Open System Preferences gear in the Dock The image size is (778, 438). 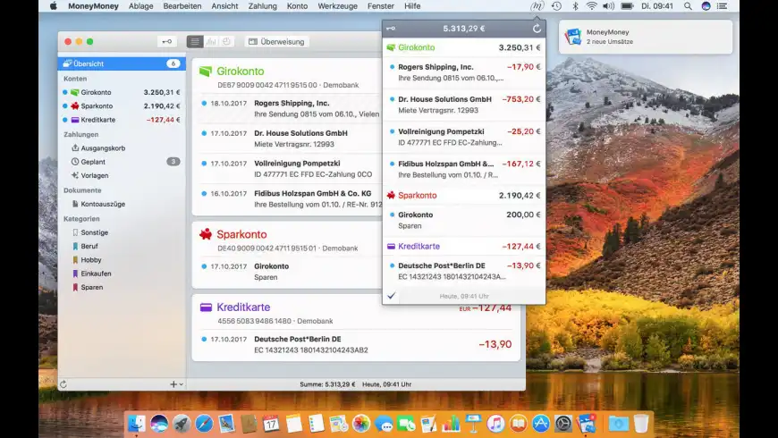[x=563, y=424]
